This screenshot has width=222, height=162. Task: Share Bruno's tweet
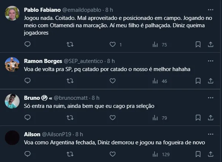point(211,118)
